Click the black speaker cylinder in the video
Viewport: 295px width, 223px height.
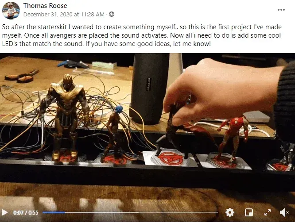point(150,88)
